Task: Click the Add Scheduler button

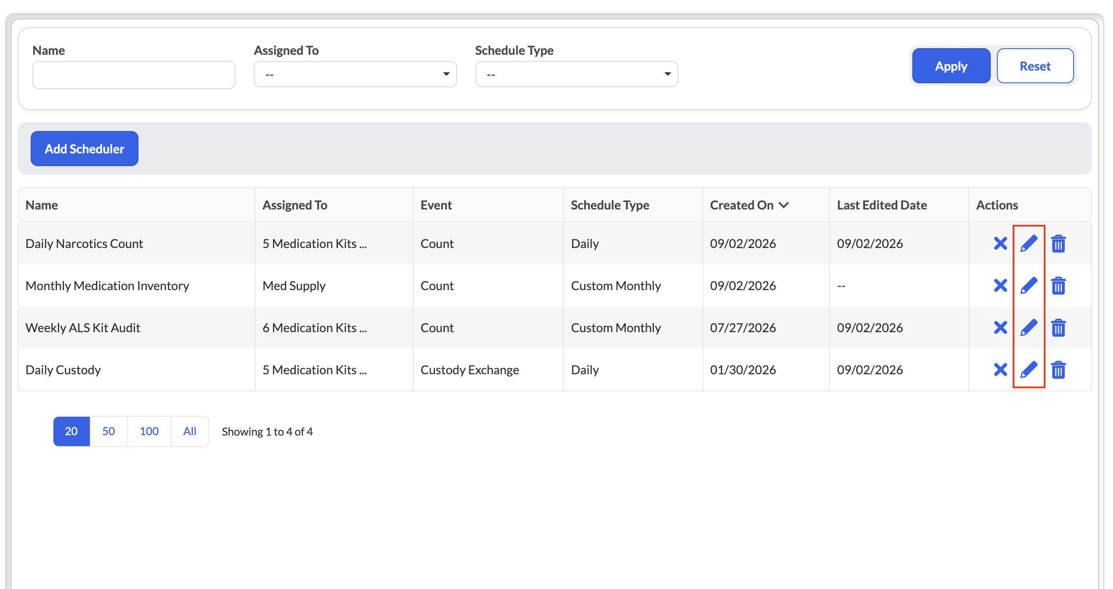Action: coord(85,149)
